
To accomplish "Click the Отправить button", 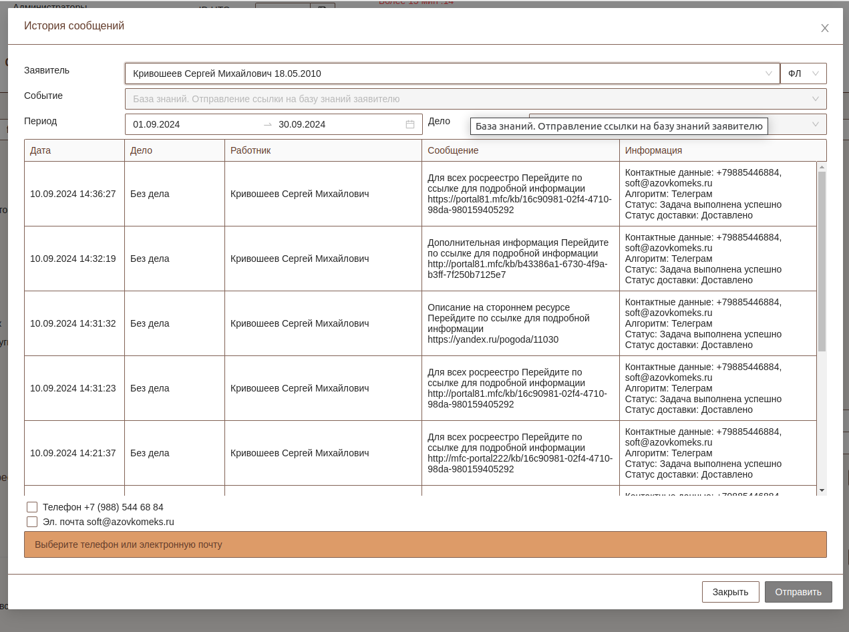I will (x=798, y=592).
